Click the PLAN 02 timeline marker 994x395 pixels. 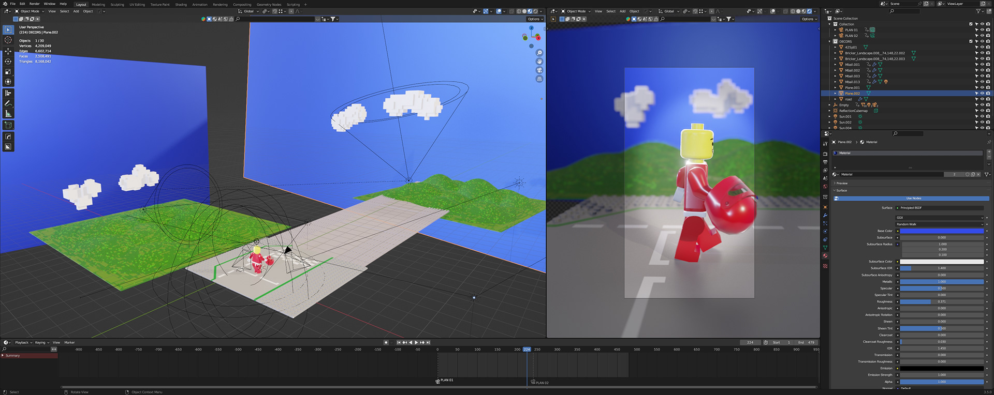[539, 383]
